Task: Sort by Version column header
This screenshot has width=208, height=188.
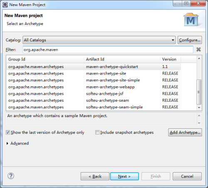Action: tap(171, 59)
